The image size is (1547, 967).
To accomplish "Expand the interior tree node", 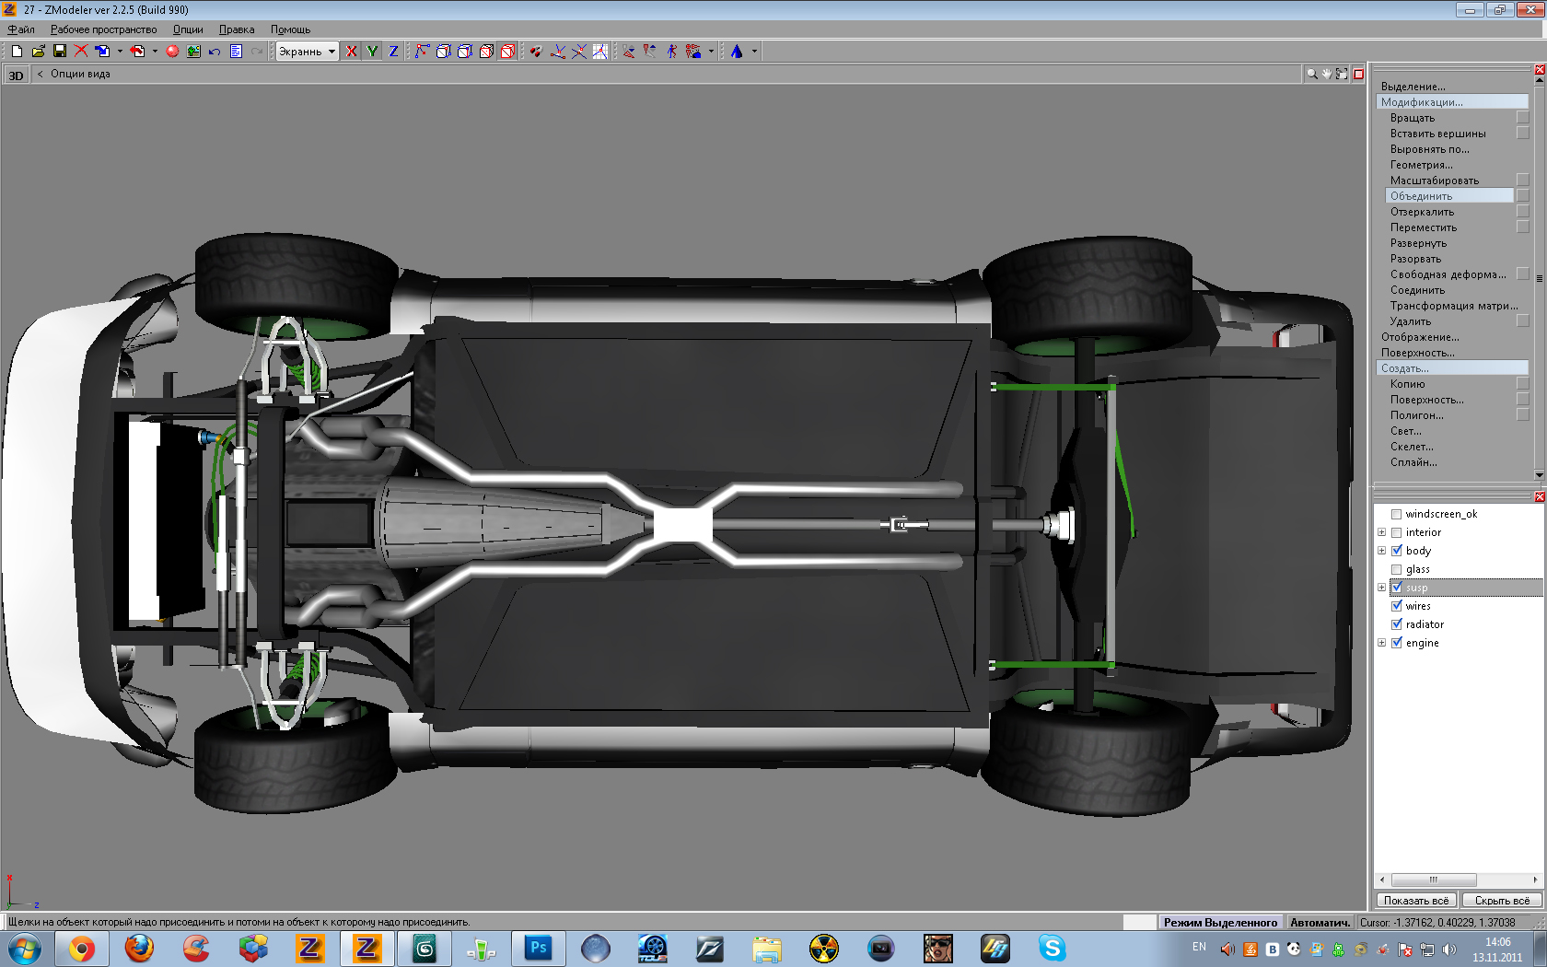I will coord(1381,532).
